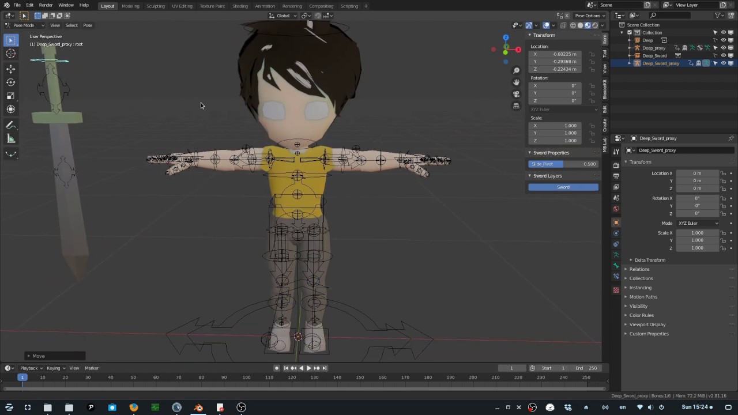The height and width of the screenshot is (415, 738).
Task: Add new collection in outliner
Action: (x=732, y=16)
